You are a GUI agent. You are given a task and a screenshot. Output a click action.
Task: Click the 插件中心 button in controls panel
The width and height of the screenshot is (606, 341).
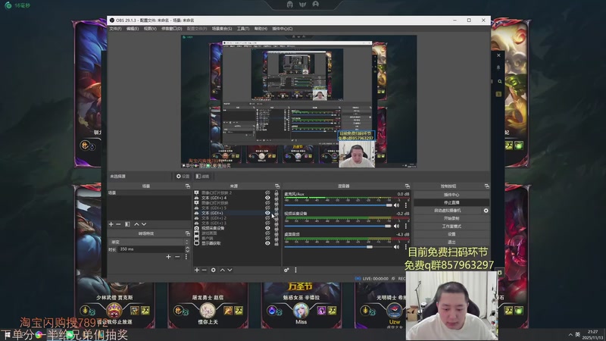(451, 195)
